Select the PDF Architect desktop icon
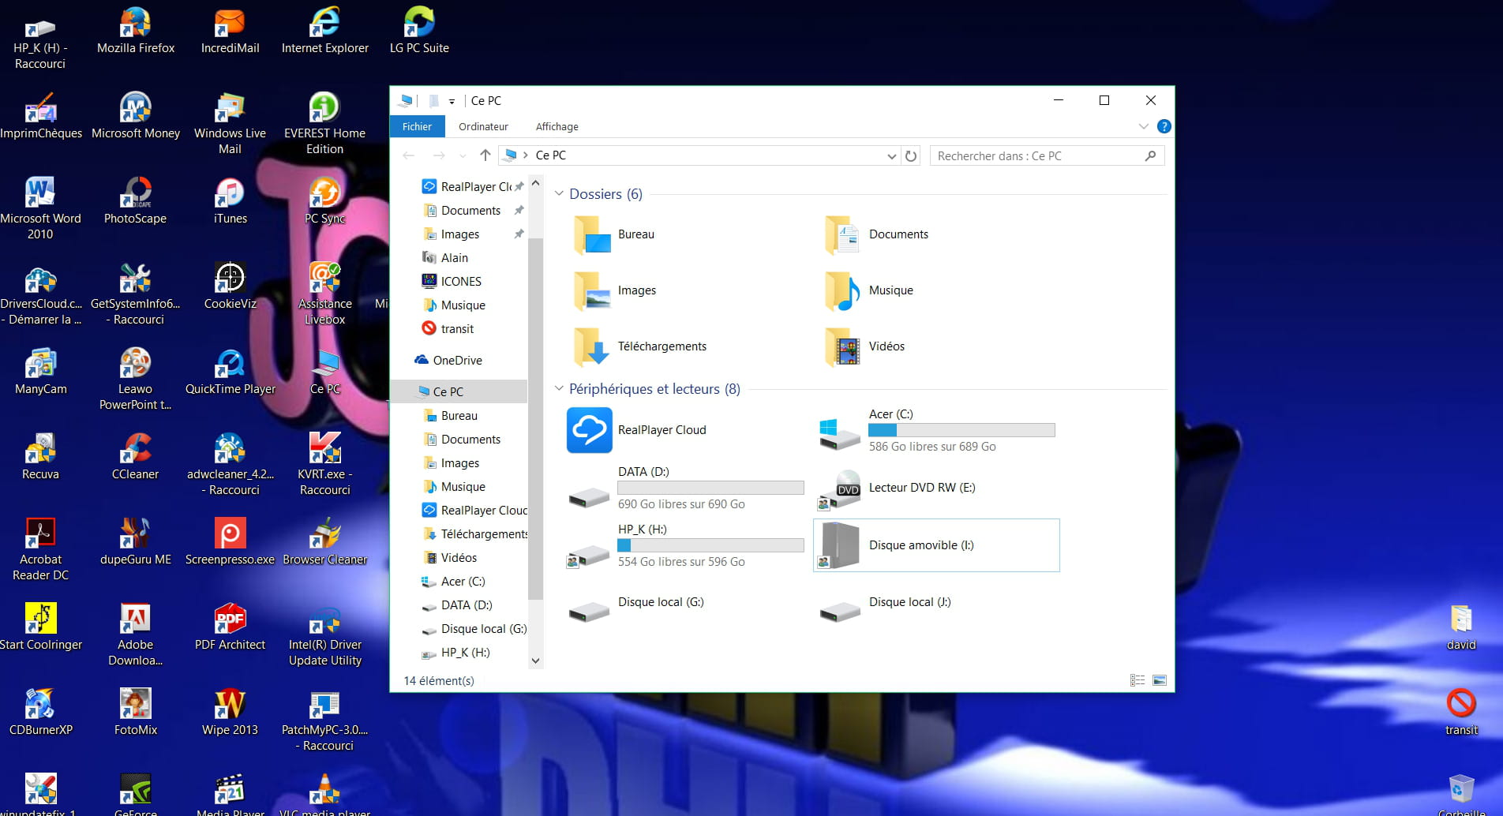This screenshot has width=1503, height=816. click(x=230, y=627)
